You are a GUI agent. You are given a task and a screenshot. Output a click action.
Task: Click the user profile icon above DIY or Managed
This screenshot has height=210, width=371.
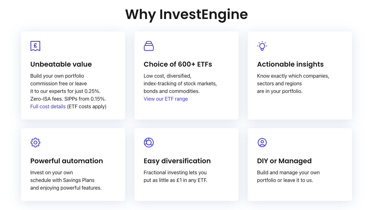262,142
